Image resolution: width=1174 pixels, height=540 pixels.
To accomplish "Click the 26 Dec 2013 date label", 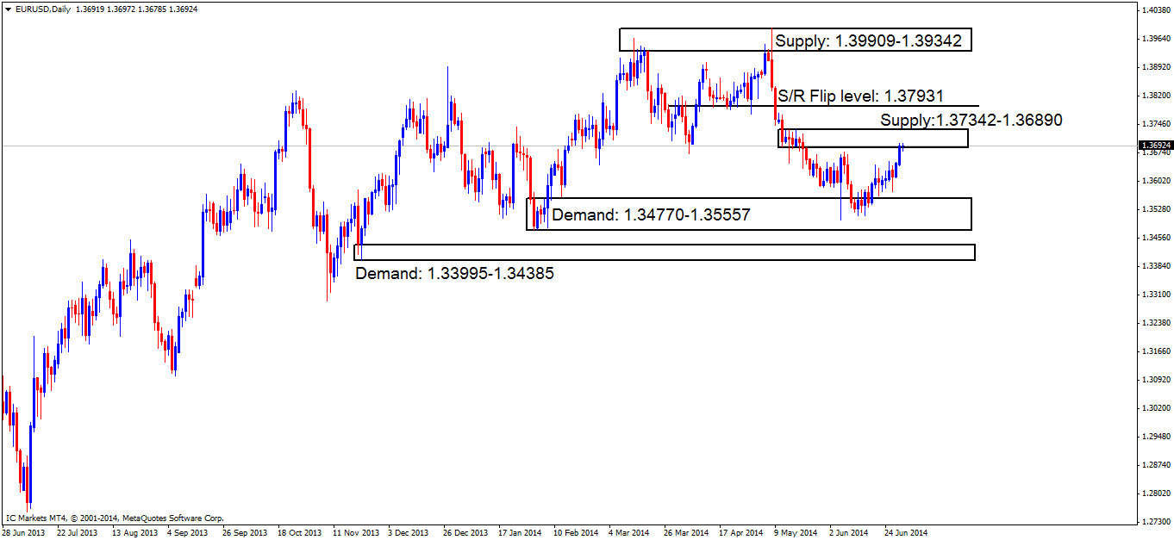I will tap(465, 533).
